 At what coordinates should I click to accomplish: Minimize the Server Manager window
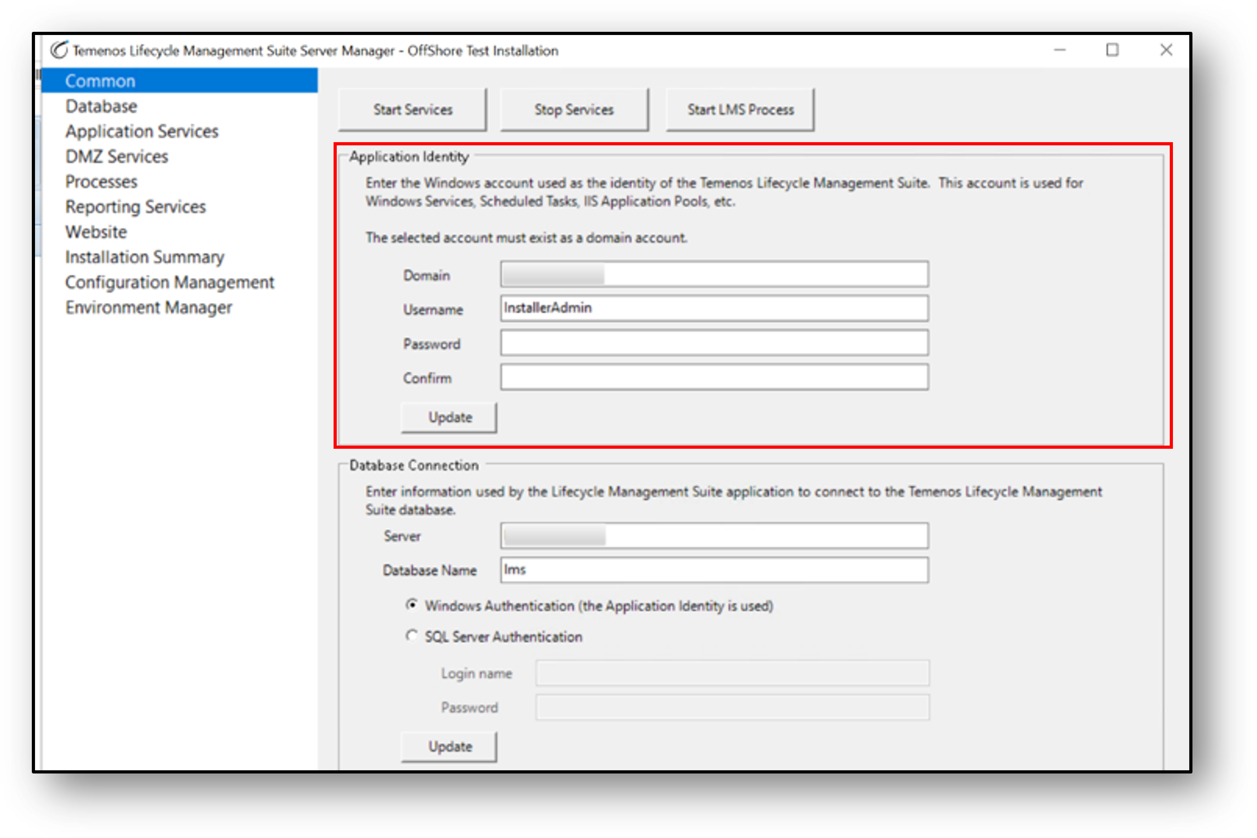(1060, 50)
